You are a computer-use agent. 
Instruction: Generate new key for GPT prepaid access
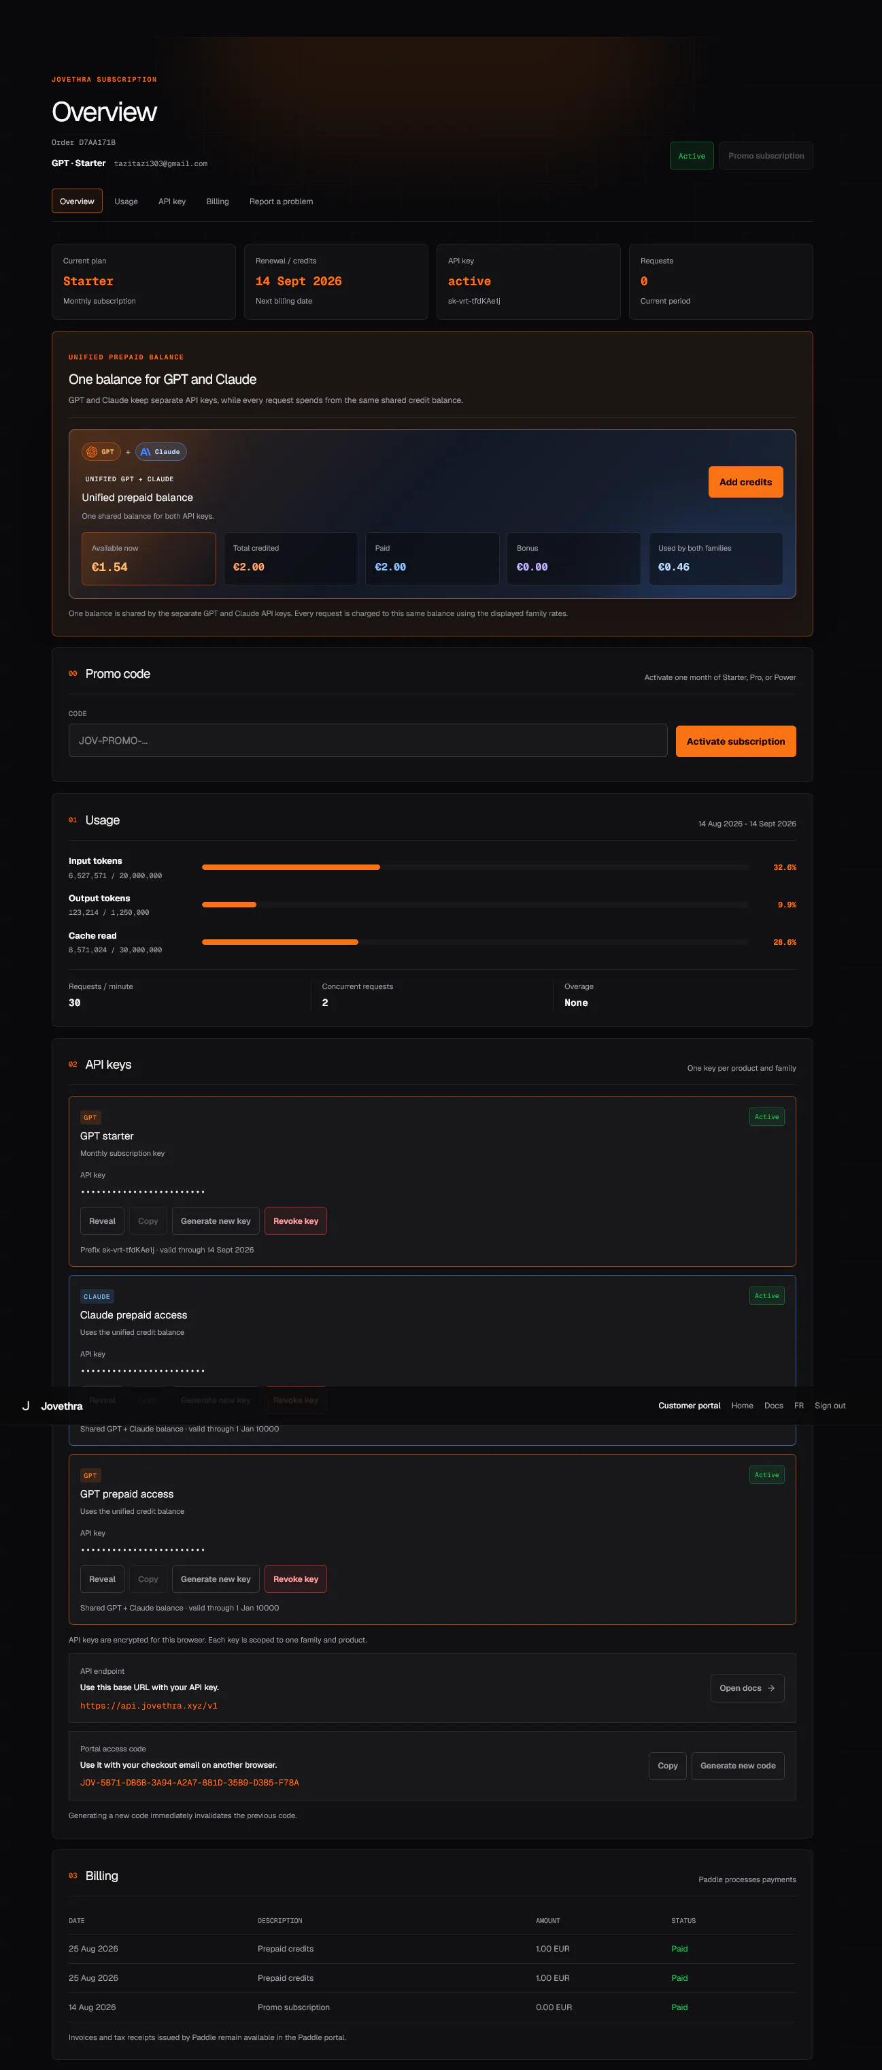216,1579
